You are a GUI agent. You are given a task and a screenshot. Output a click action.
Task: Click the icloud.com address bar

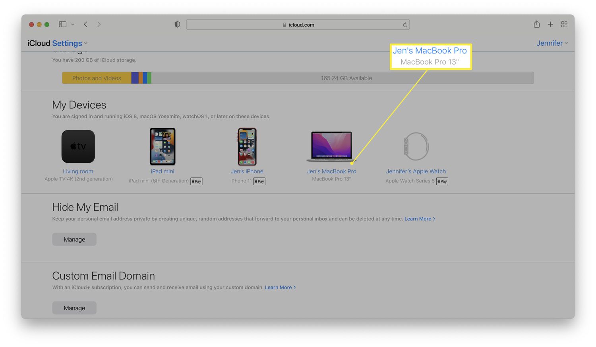298,25
